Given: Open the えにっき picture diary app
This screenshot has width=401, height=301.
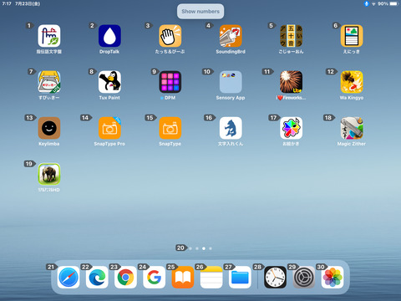Looking at the screenshot, I should (x=352, y=36).
